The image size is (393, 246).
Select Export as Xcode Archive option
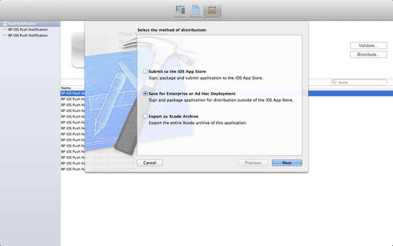145,117
